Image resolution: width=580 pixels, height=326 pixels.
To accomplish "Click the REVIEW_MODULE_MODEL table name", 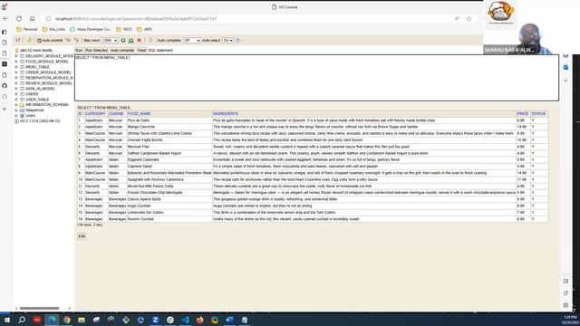I will (49, 83).
